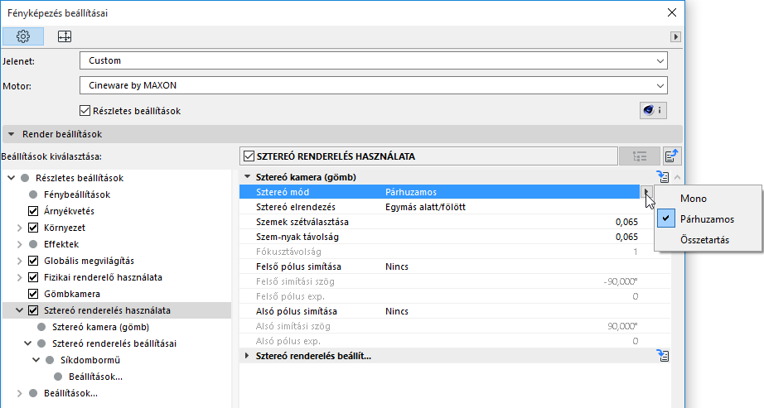Expand the Környezet tree node

[20, 228]
